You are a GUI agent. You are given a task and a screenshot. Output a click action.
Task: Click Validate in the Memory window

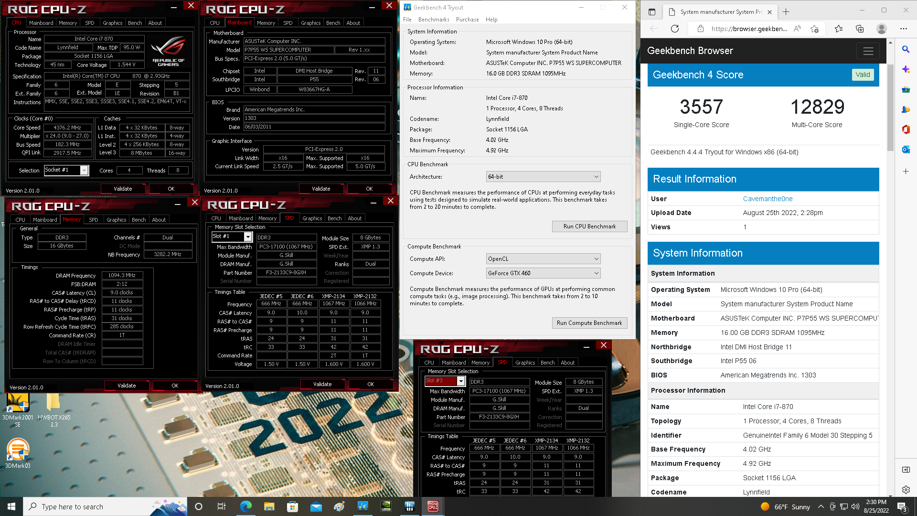127,386
